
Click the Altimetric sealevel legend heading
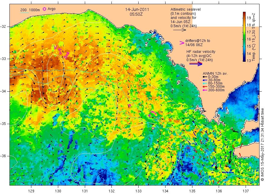click(186, 9)
